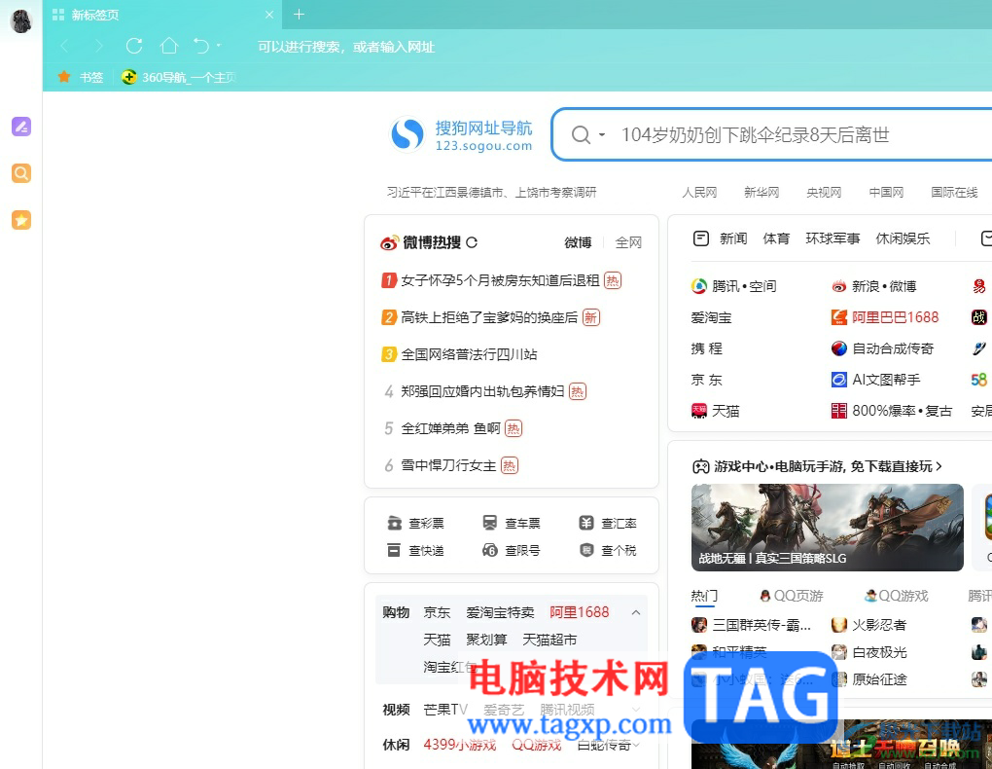
Task: Click 查快递 express lookup
Action: [x=415, y=550]
